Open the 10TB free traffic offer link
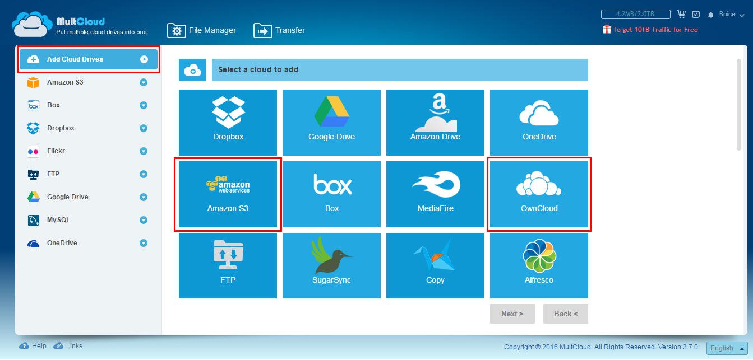The width and height of the screenshot is (753, 360). [650, 30]
